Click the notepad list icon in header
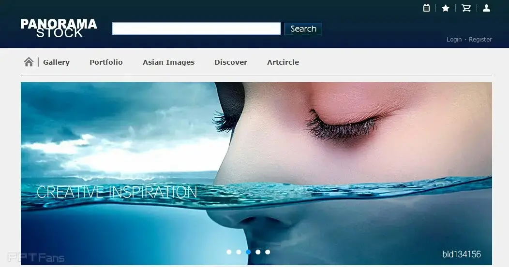The width and height of the screenshot is (509, 267). pos(426,8)
